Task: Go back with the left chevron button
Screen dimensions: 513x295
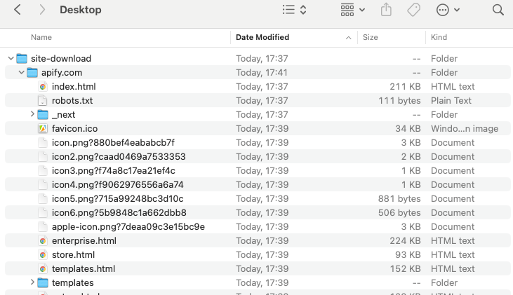Action: [x=18, y=10]
